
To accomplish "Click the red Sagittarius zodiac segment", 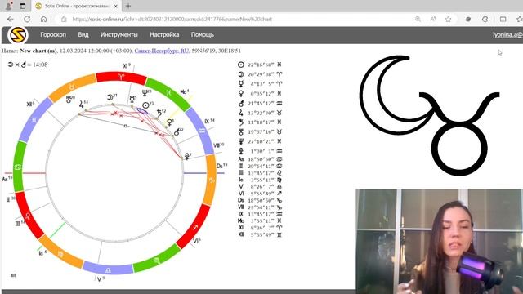I will [194, 227].
